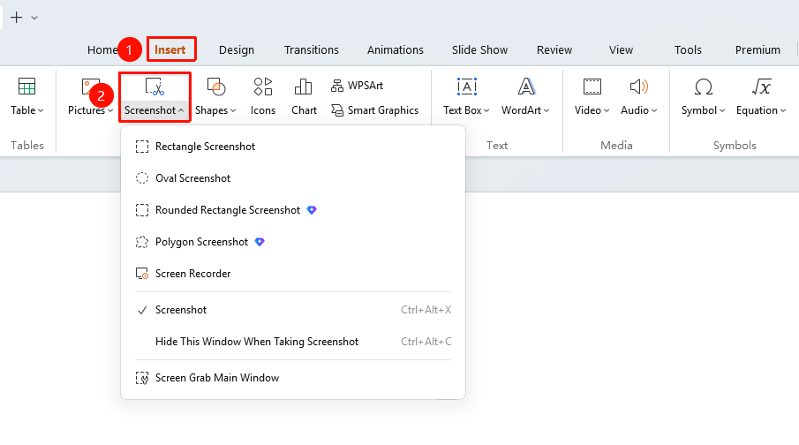The width and height of the screenshot is (799, 445).
Task: Expand the Audio dropdown arrow
Action: 654,110
